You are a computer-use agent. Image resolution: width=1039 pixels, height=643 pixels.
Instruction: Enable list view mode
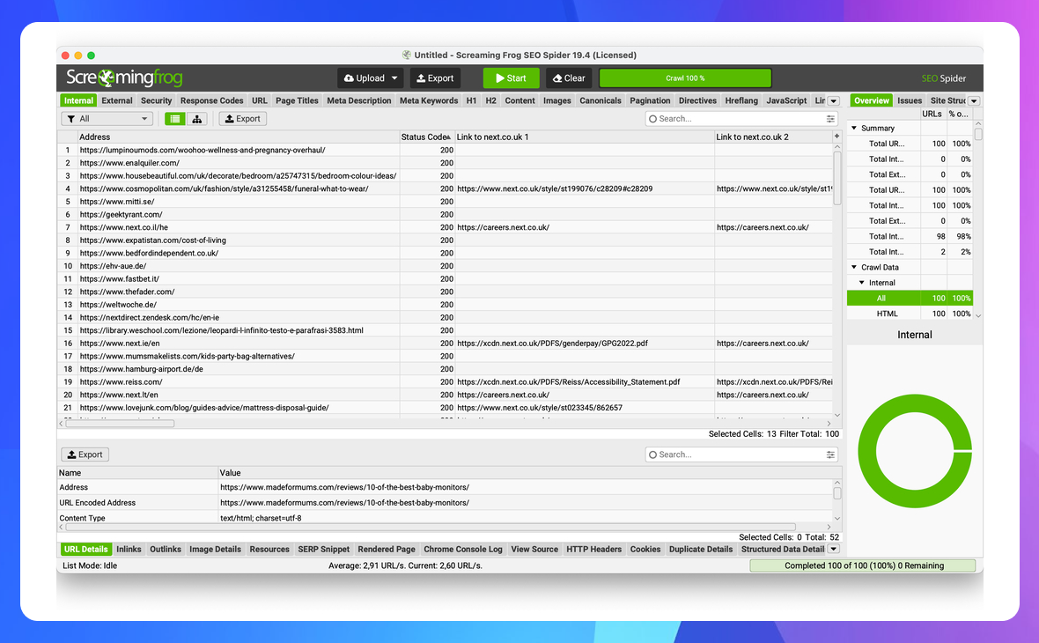(x=173, y=118)
